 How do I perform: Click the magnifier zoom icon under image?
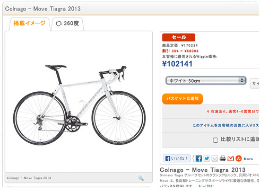(141, 178)
